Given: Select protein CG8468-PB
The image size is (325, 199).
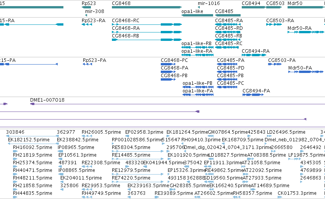Looking at the screenshot, I should [174, 76].
